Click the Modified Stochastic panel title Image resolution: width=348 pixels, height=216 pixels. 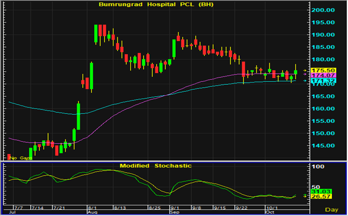point(155,166)
